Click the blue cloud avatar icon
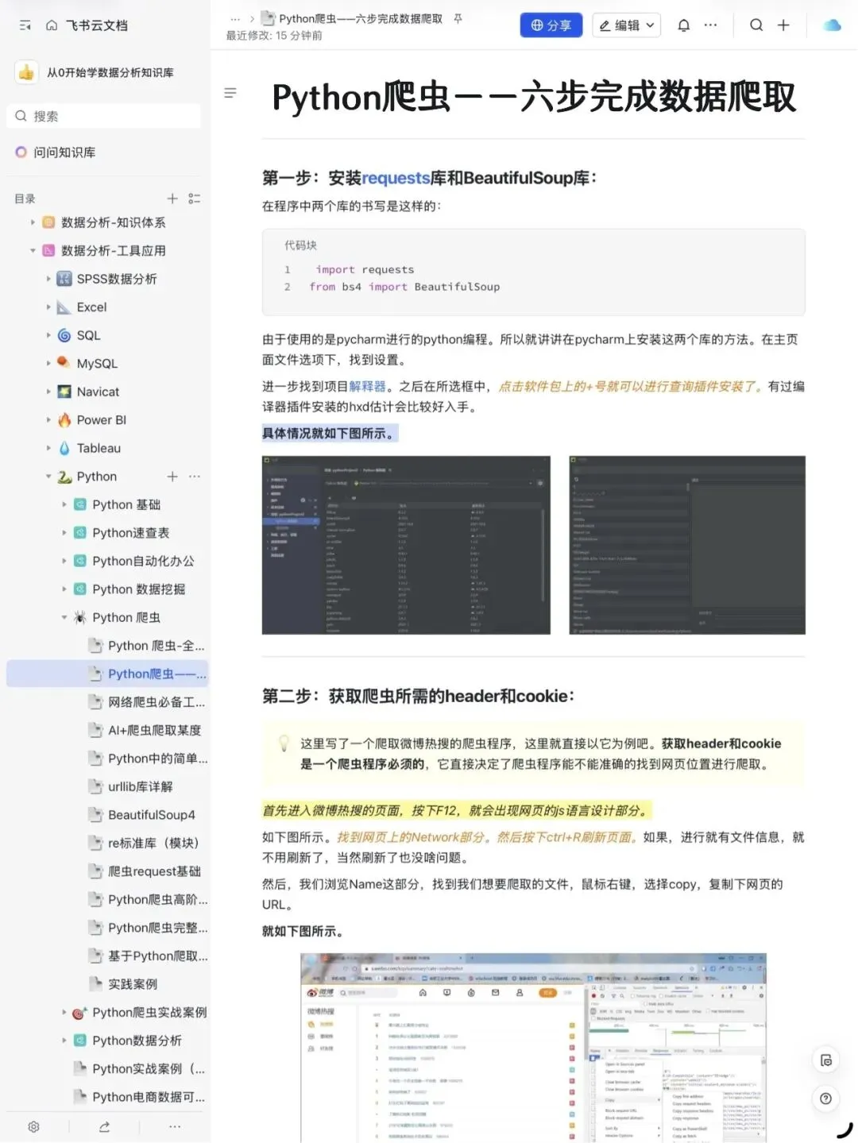The width and height of the screenshot is (858, 1143). (832, 25)
